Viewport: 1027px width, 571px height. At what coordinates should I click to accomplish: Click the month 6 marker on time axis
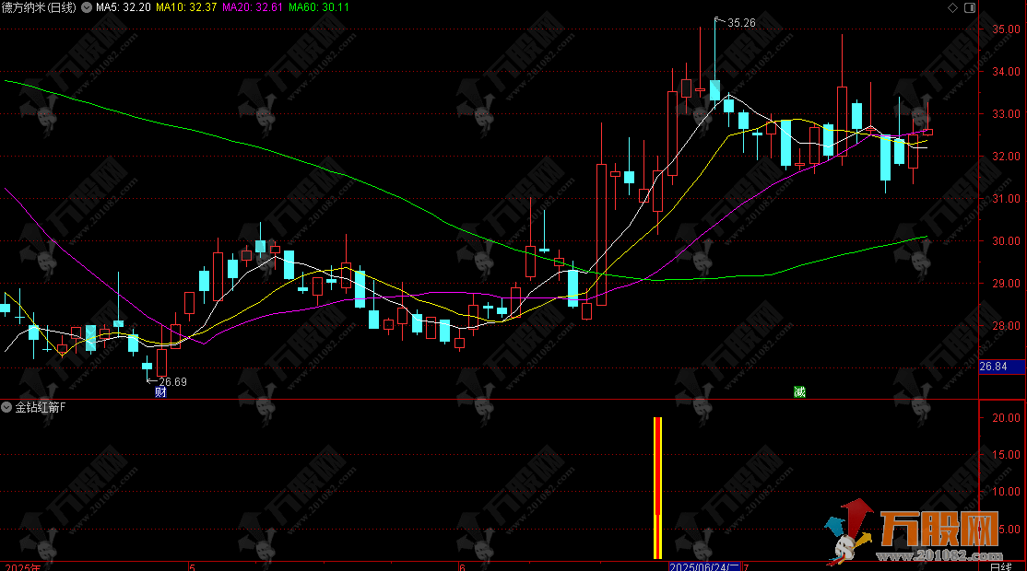462,567
